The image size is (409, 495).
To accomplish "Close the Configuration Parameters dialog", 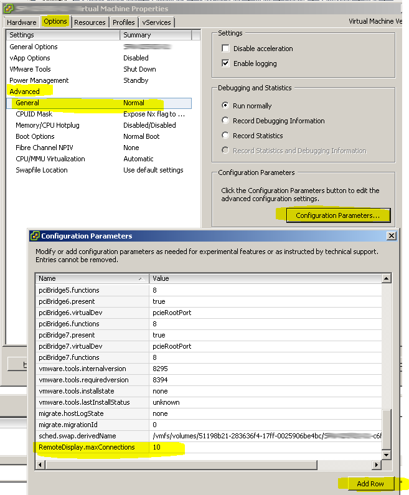I will click(x=392, y=236).
